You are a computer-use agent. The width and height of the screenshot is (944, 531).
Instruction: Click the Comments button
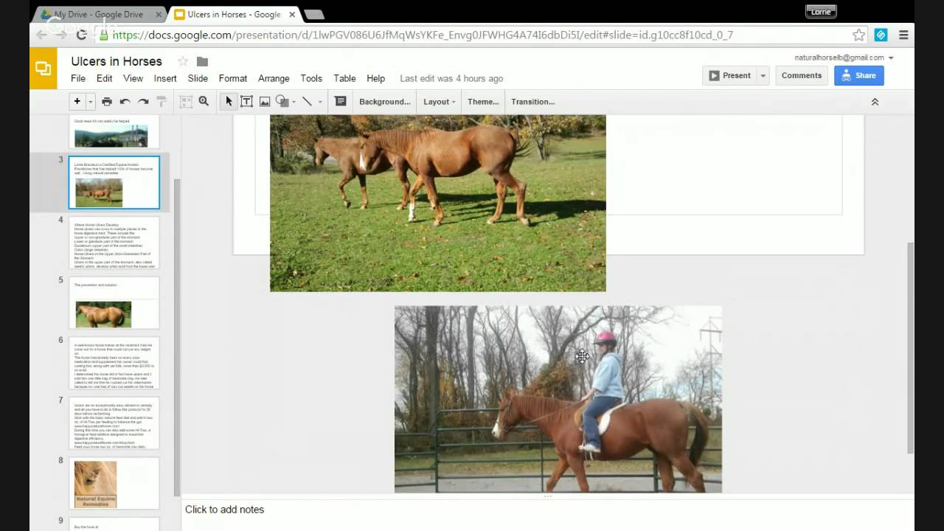(802, 75)
